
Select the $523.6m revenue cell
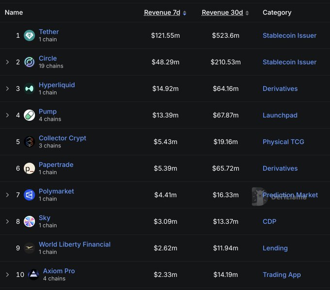pos(226,35)
